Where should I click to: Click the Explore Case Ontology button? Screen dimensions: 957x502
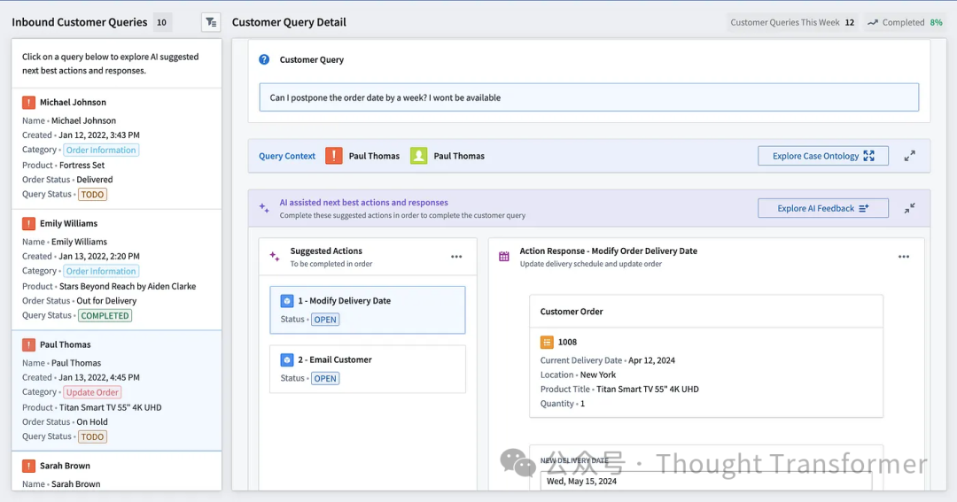(x=823, y=156)
